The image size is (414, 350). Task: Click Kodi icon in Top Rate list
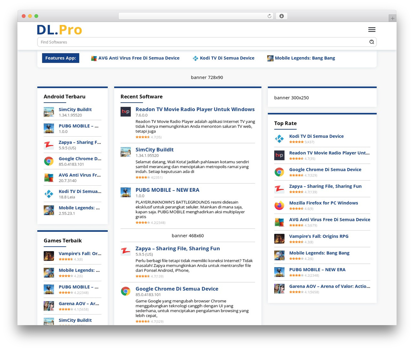(279, 139)
